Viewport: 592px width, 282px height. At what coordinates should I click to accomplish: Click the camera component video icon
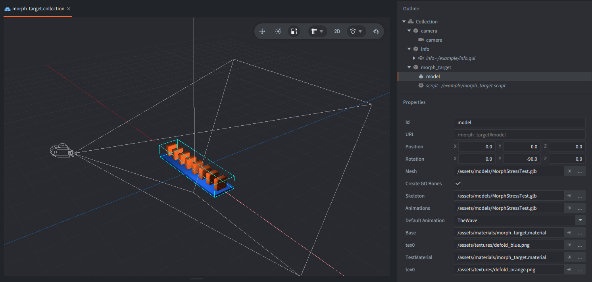click(x=421, y=40)
